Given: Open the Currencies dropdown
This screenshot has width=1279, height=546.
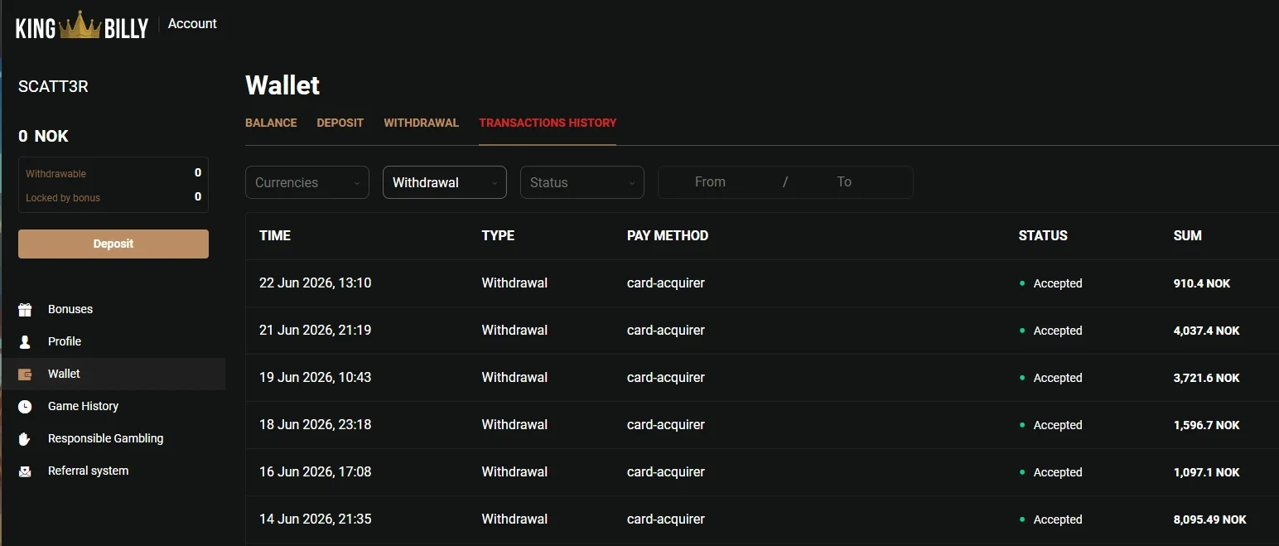Looking at the screenshot, I should point(307,182).
